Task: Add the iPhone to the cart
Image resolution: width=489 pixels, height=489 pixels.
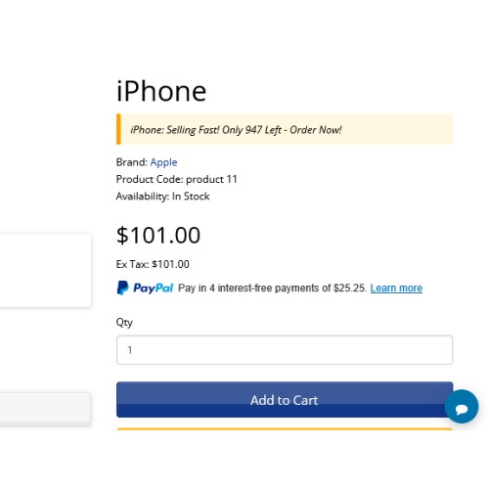Action: pos(285,400)
